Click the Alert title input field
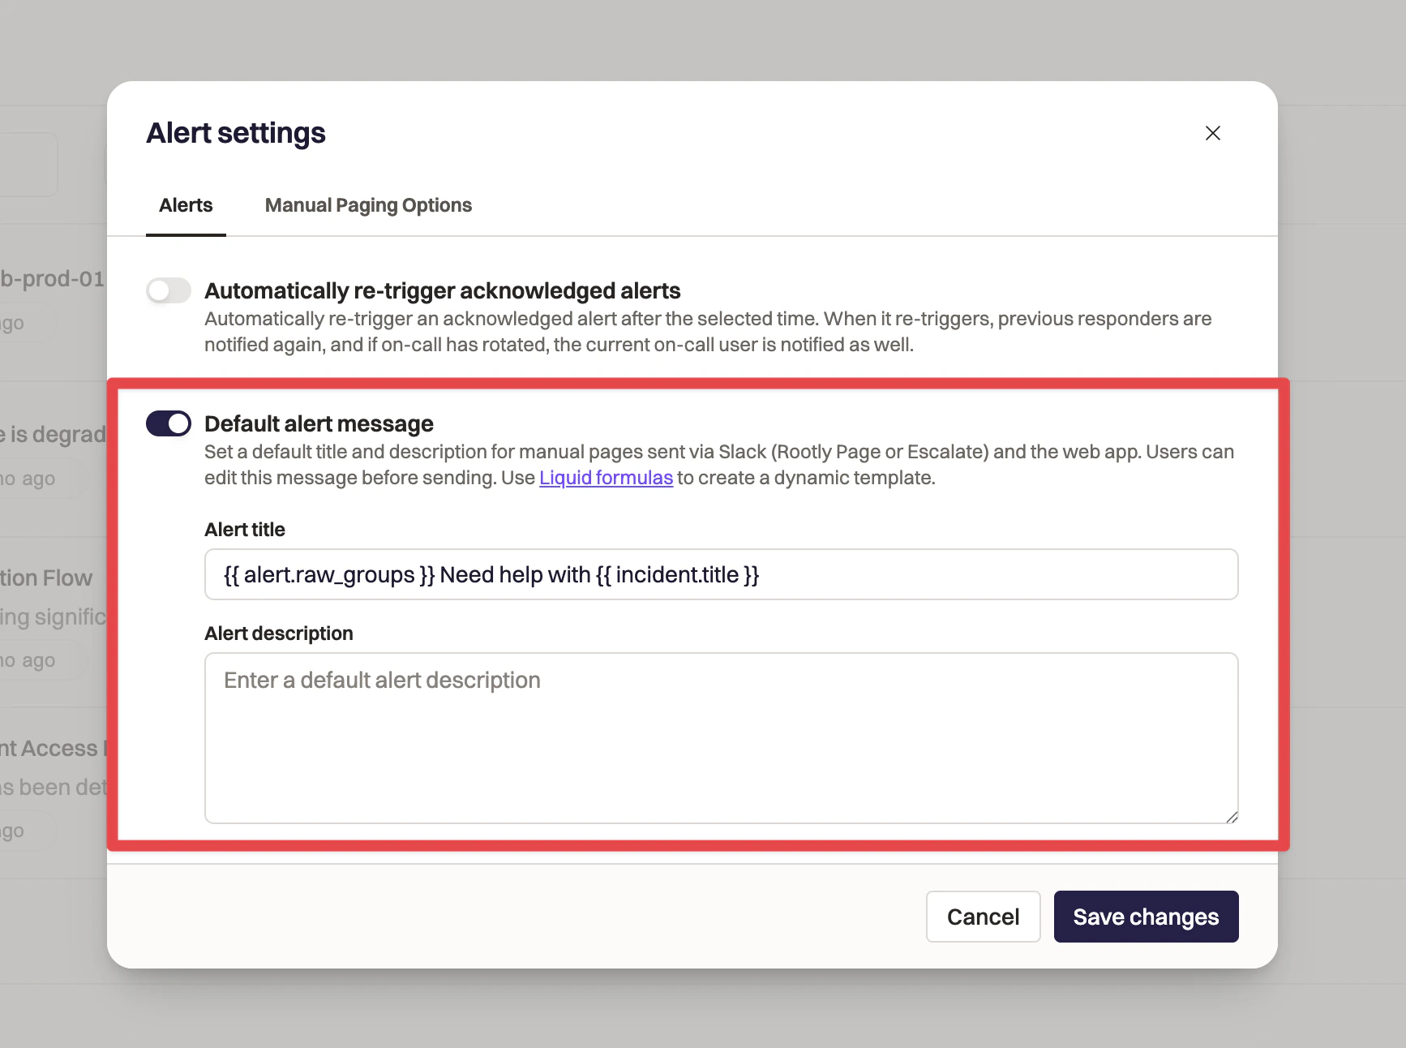 tap(721, 574)
